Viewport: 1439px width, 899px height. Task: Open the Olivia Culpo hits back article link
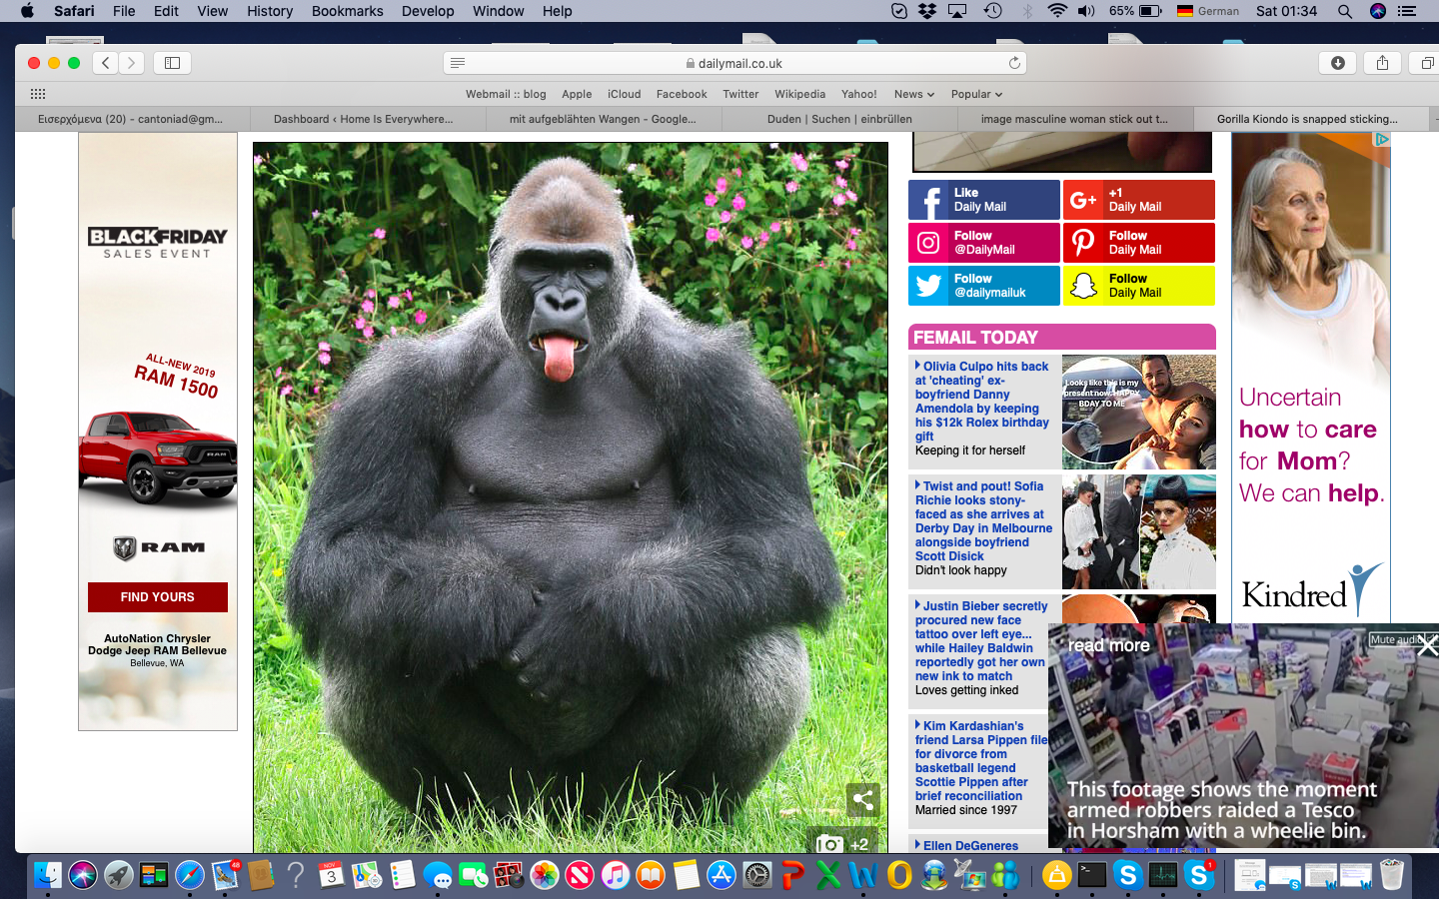click(x=982, y=401)
